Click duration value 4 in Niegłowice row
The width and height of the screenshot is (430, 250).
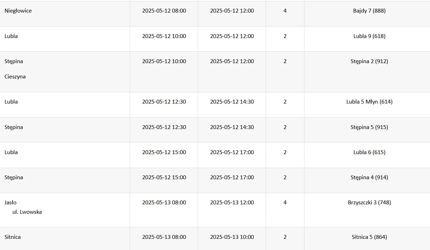click(285, 11)
